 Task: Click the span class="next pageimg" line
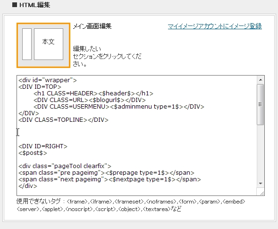point(110,179)
